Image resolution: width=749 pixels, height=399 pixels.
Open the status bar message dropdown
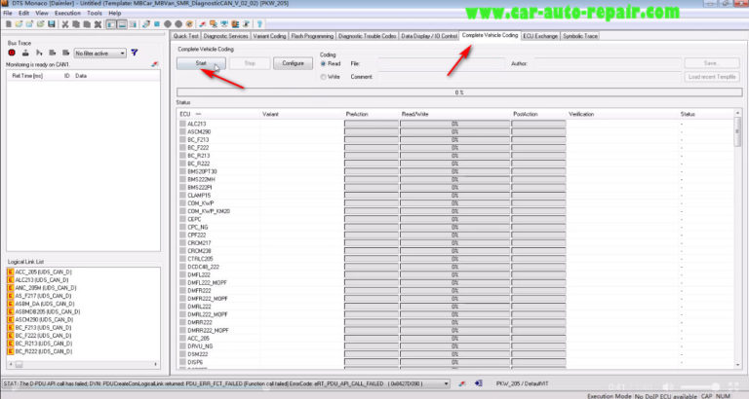click(447, 384)
